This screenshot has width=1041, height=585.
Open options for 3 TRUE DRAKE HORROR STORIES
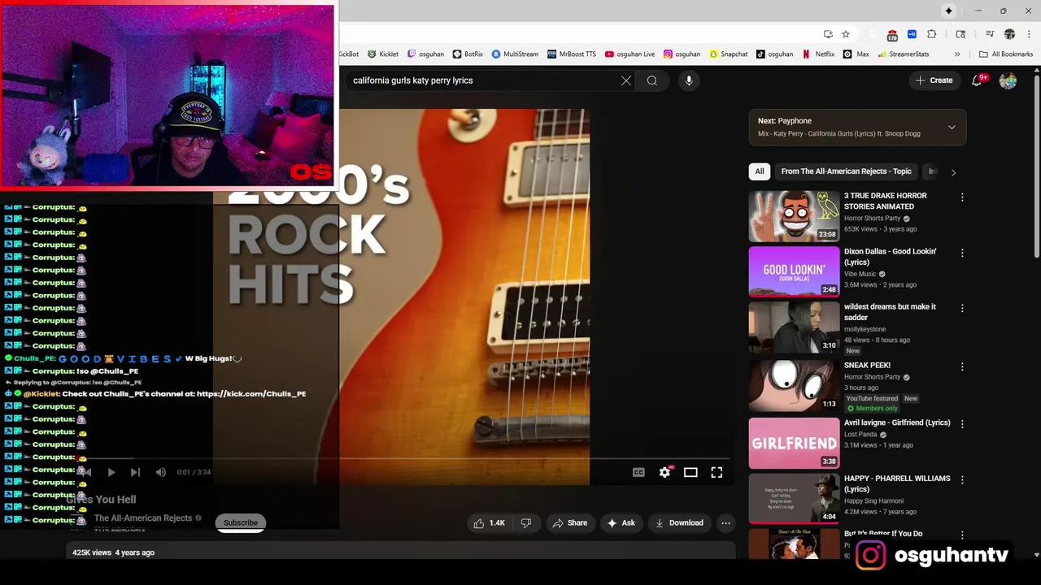[962, 197]
